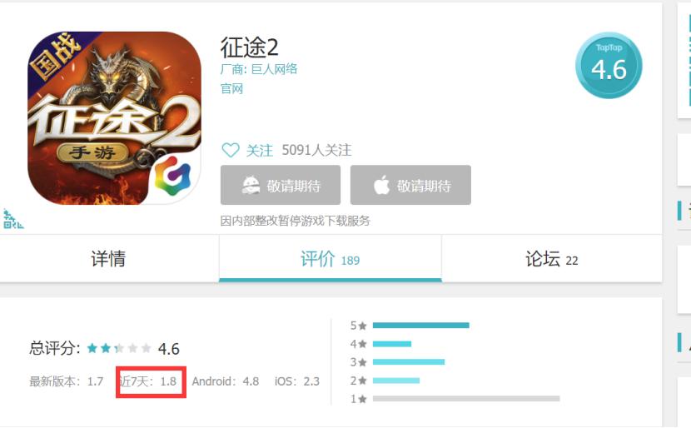
Task: Click the 3 star rating bar
Action: point(409,362)
